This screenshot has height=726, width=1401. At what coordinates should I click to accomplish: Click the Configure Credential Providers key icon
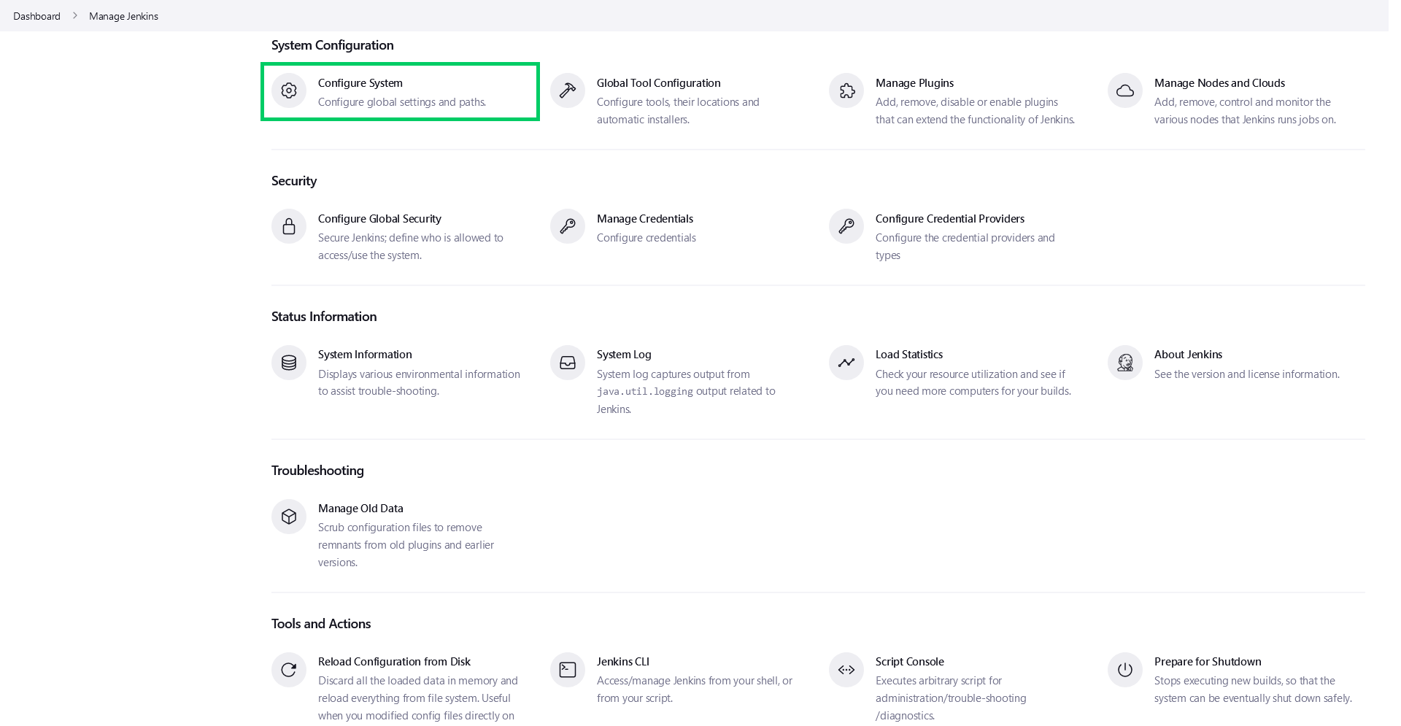[846, 226]
